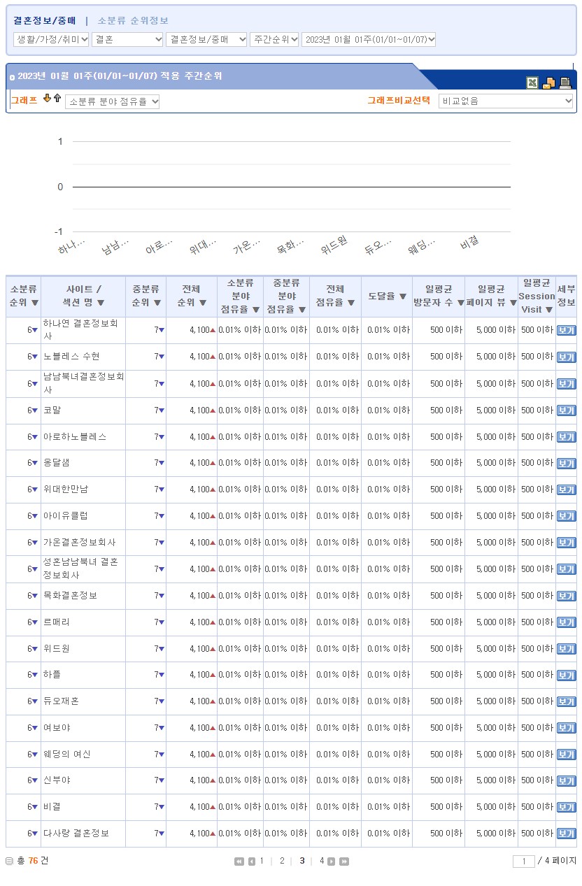Go to the next page using arrow
The width and height of the screenshot is (582, 886).
point(332,862)
